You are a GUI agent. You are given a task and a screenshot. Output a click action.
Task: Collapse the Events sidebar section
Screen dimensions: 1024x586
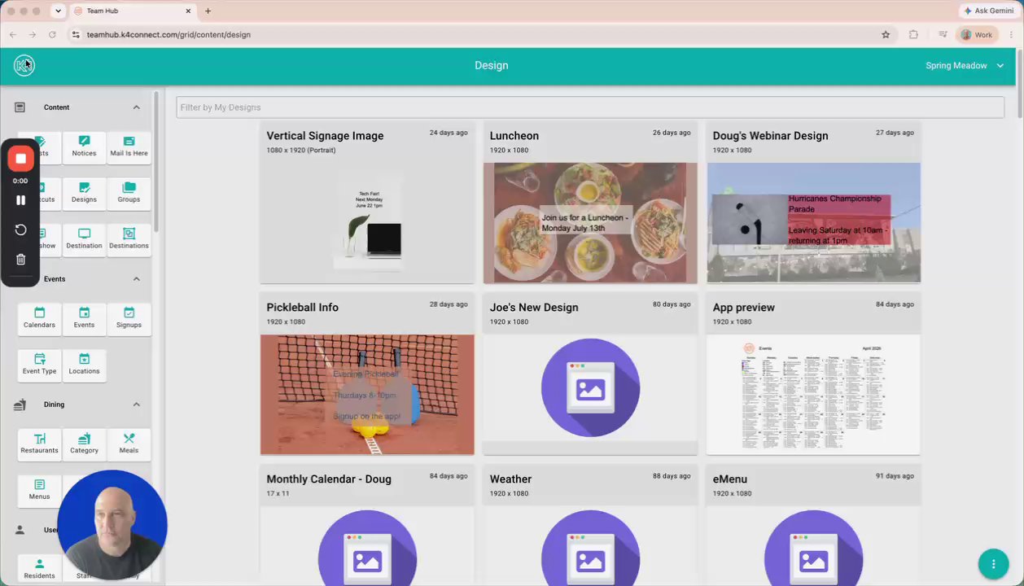136,279
